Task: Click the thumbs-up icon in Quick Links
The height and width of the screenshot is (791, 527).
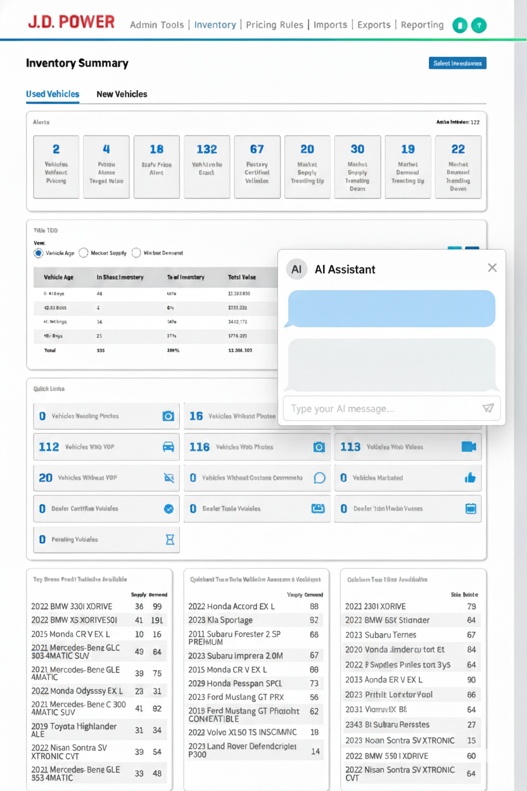Action: tap(470, 478)
